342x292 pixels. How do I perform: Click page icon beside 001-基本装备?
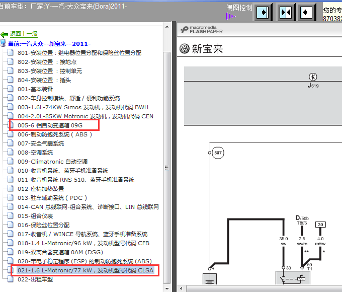click(10, 89)
